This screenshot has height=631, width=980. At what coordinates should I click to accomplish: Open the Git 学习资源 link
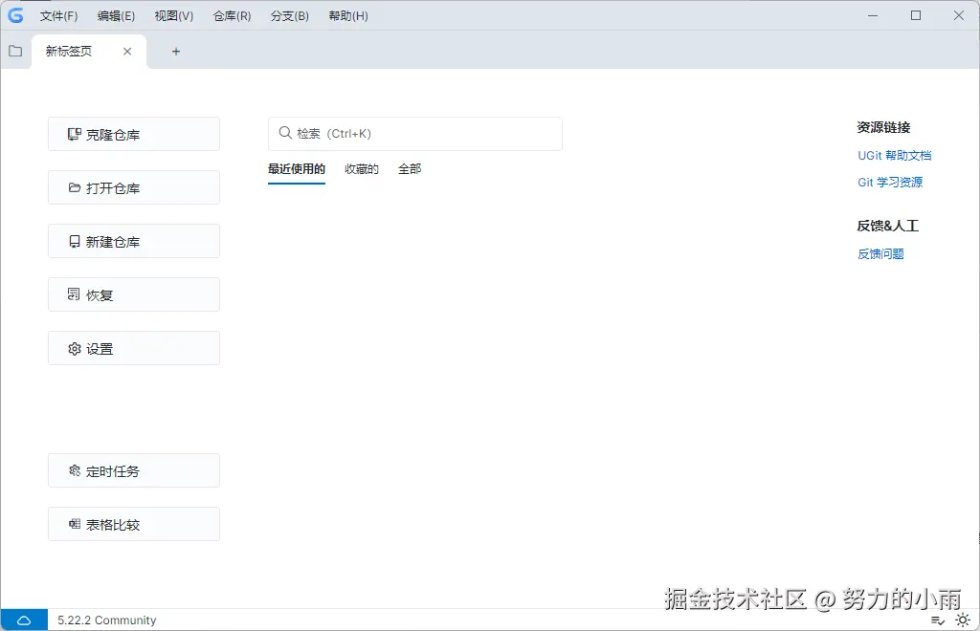(x=890, y=183)
